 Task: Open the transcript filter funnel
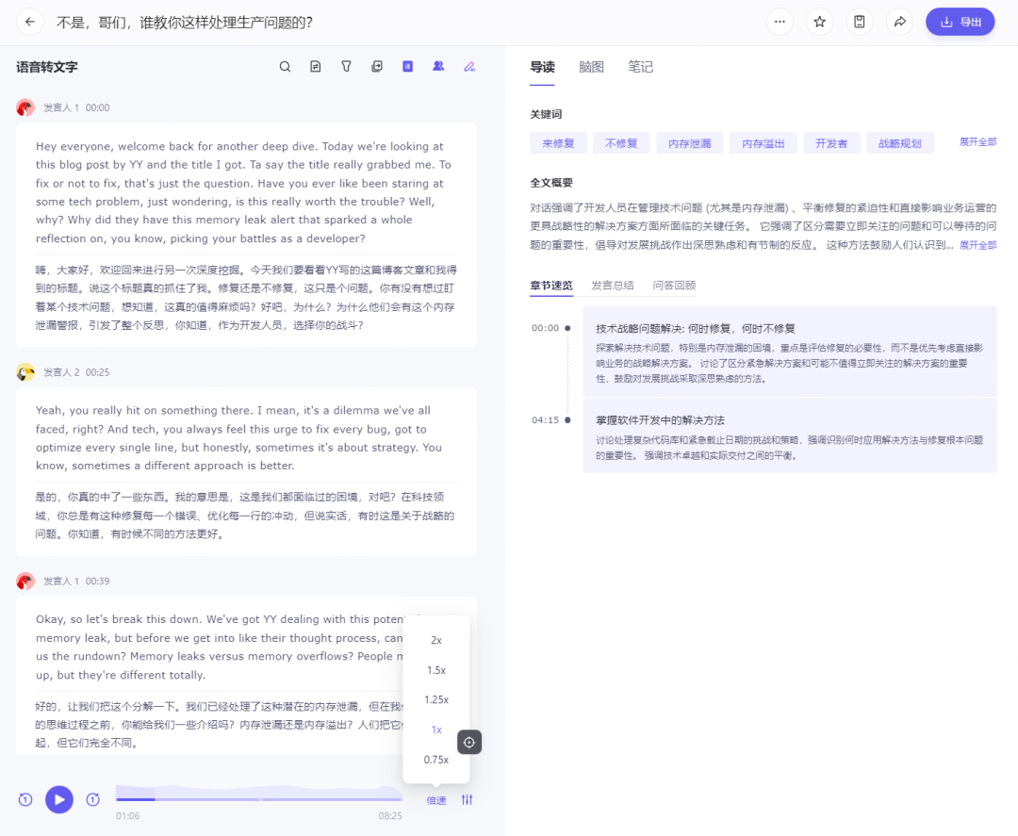click(x=346, y=67)
